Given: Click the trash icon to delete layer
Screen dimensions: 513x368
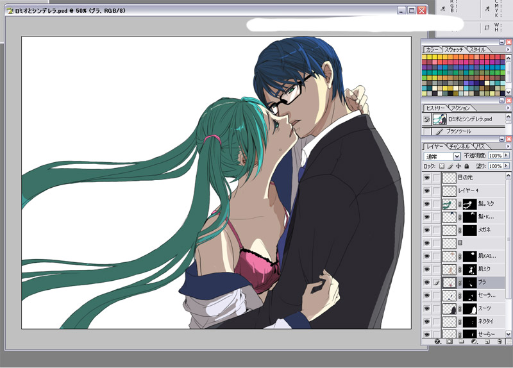Looking at the screenshot, I should click(500, 342).
